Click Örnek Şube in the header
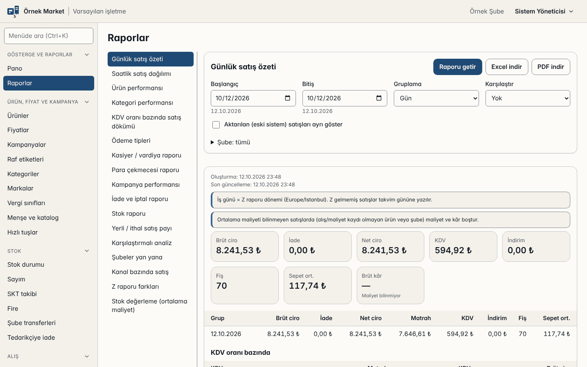Image resolution: width=587 pixels, height=367 pixels. pos(487,11)
